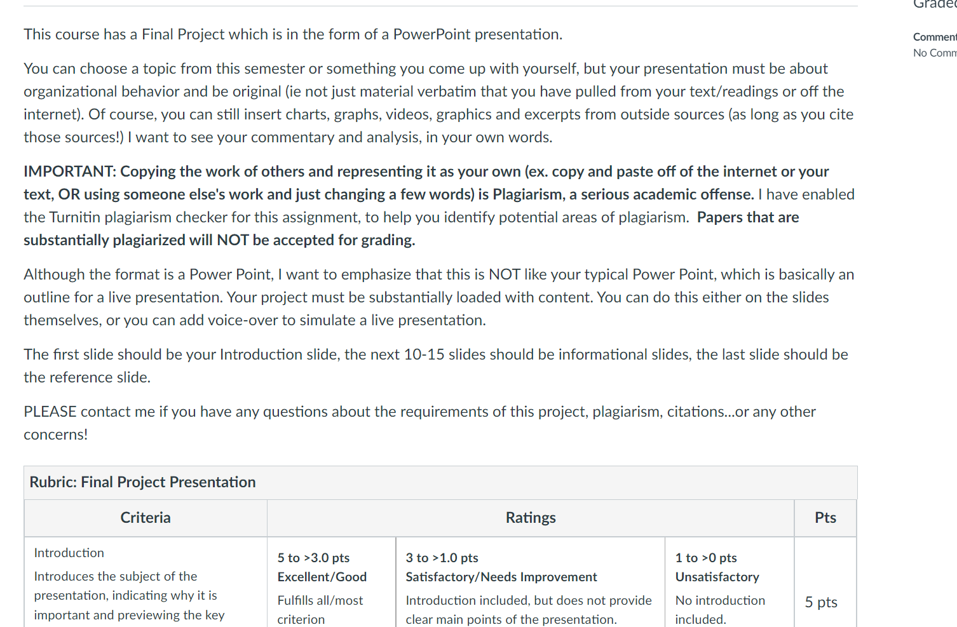The image size is (957, 627).
Task: Click the Comments label in the sidebar
Action: point(935,37)
